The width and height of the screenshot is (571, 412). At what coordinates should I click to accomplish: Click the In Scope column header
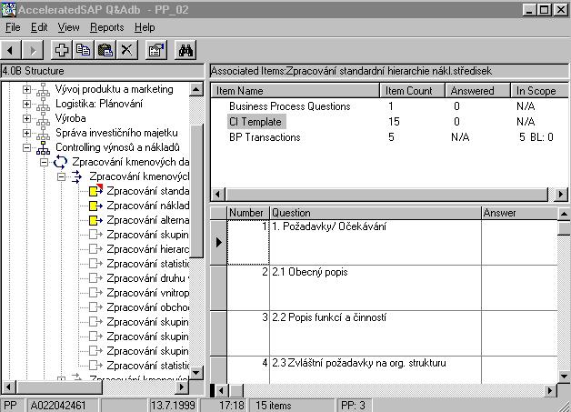click(x=539, y=90)
